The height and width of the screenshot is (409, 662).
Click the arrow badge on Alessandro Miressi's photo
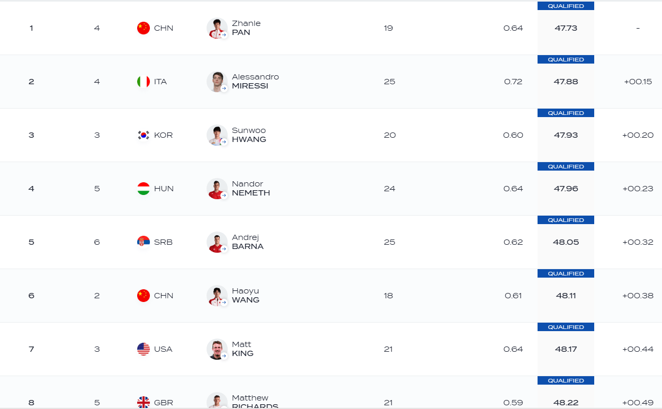[x=224, y=88]
